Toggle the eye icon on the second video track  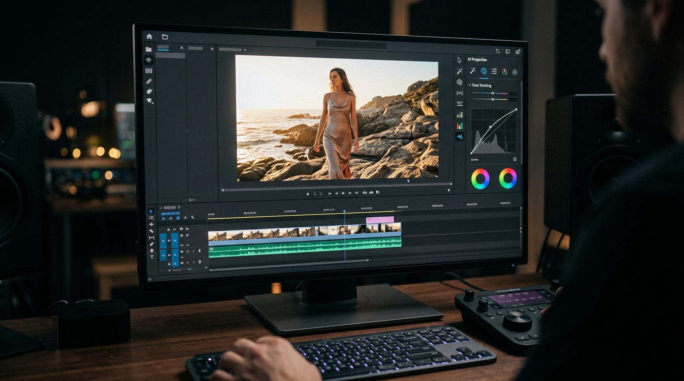point(187,235)
